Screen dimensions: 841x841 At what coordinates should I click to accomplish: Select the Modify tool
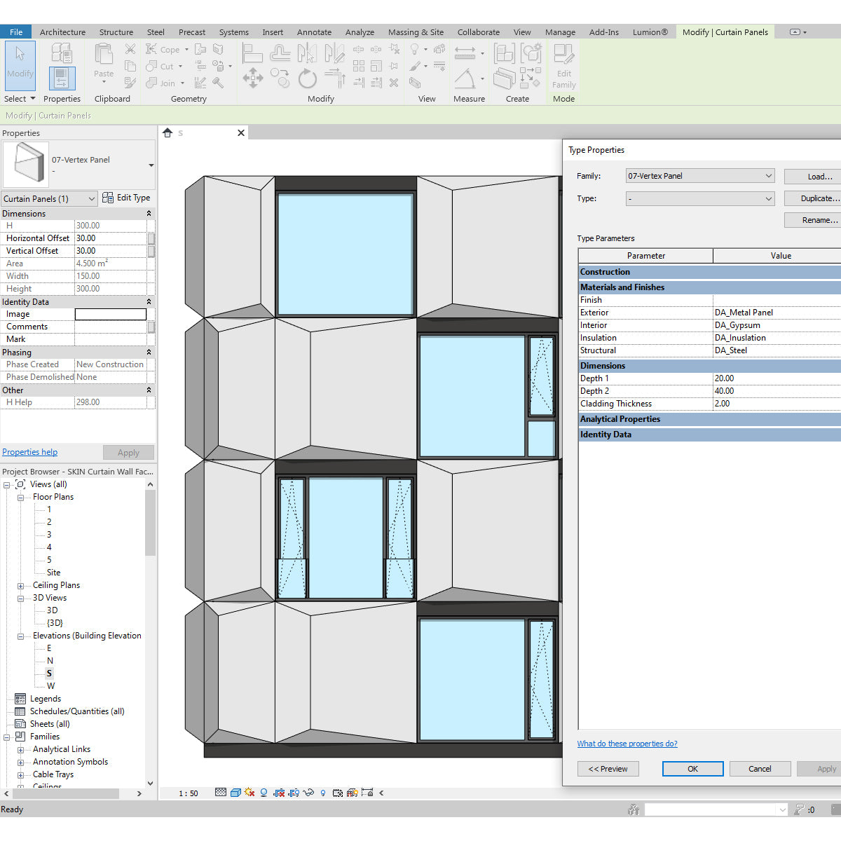[x=20, y=67]
